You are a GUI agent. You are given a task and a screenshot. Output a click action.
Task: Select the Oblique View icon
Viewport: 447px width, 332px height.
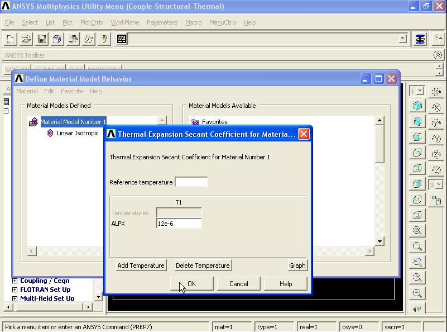[417, 122]
